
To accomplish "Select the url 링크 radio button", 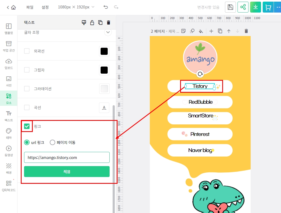I will 27,142.
